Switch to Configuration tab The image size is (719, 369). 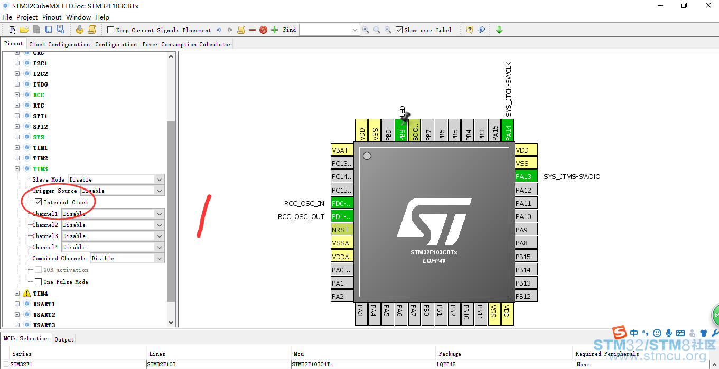coord(116,44)
